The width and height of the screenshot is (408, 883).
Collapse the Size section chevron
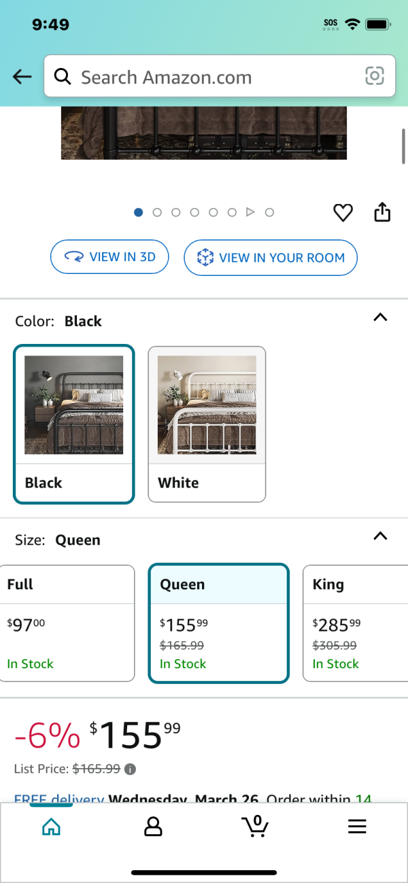381,536
